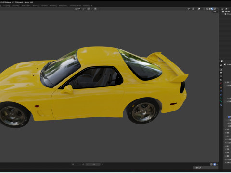Open the View Layer properties tab
The height and width of the screenshot is (173, 231).
[x=221, y=76]
